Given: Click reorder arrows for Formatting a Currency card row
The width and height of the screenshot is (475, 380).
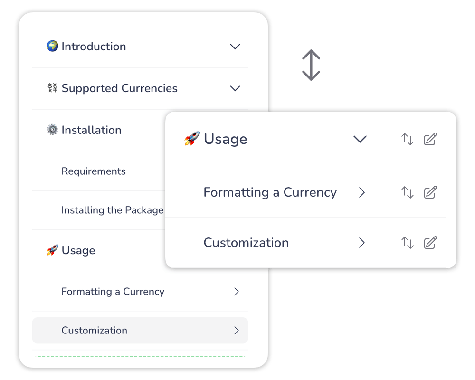Looking at the screenshot, I should tap(408, 192).
